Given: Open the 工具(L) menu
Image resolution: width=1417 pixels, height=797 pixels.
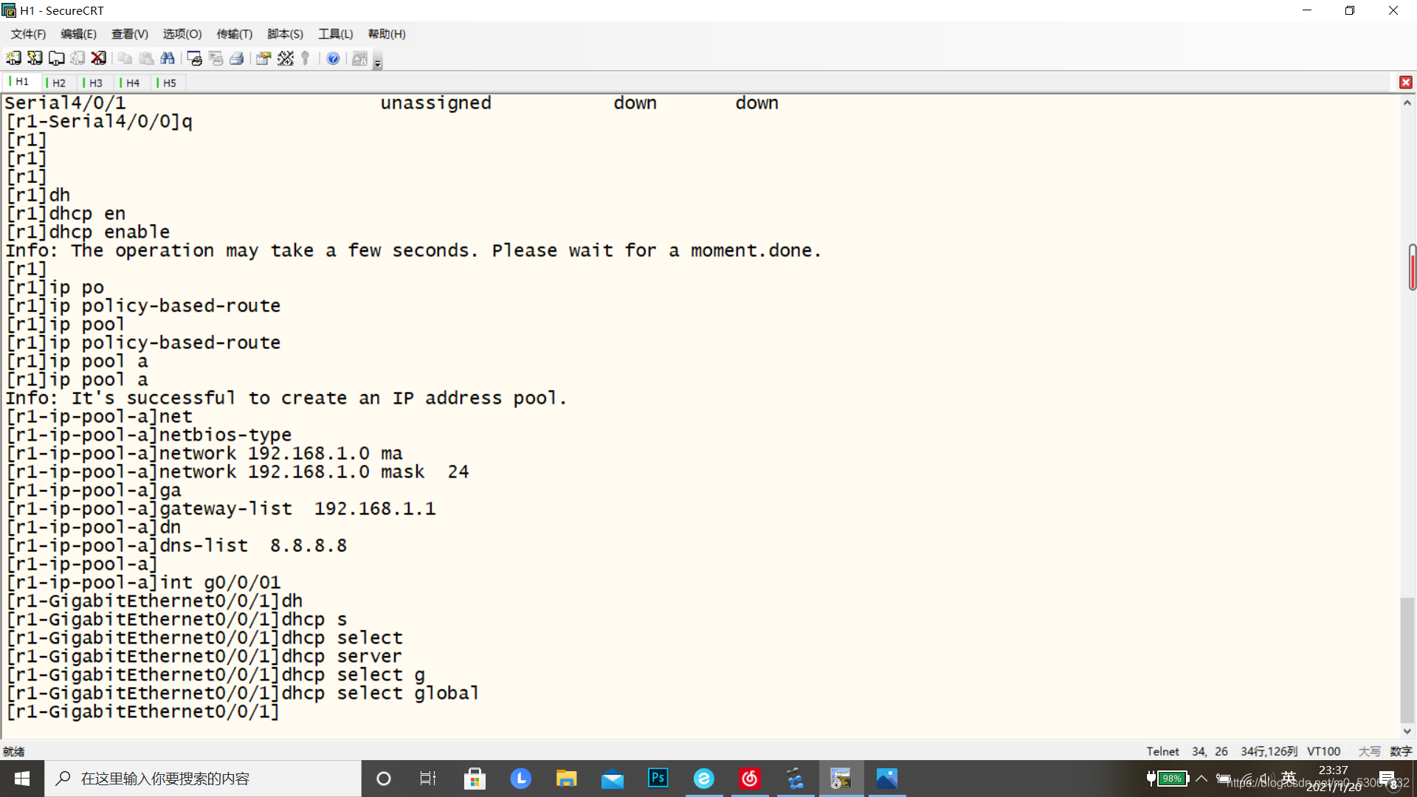Looking at the screenshot, I should click(x=334, y=33).
